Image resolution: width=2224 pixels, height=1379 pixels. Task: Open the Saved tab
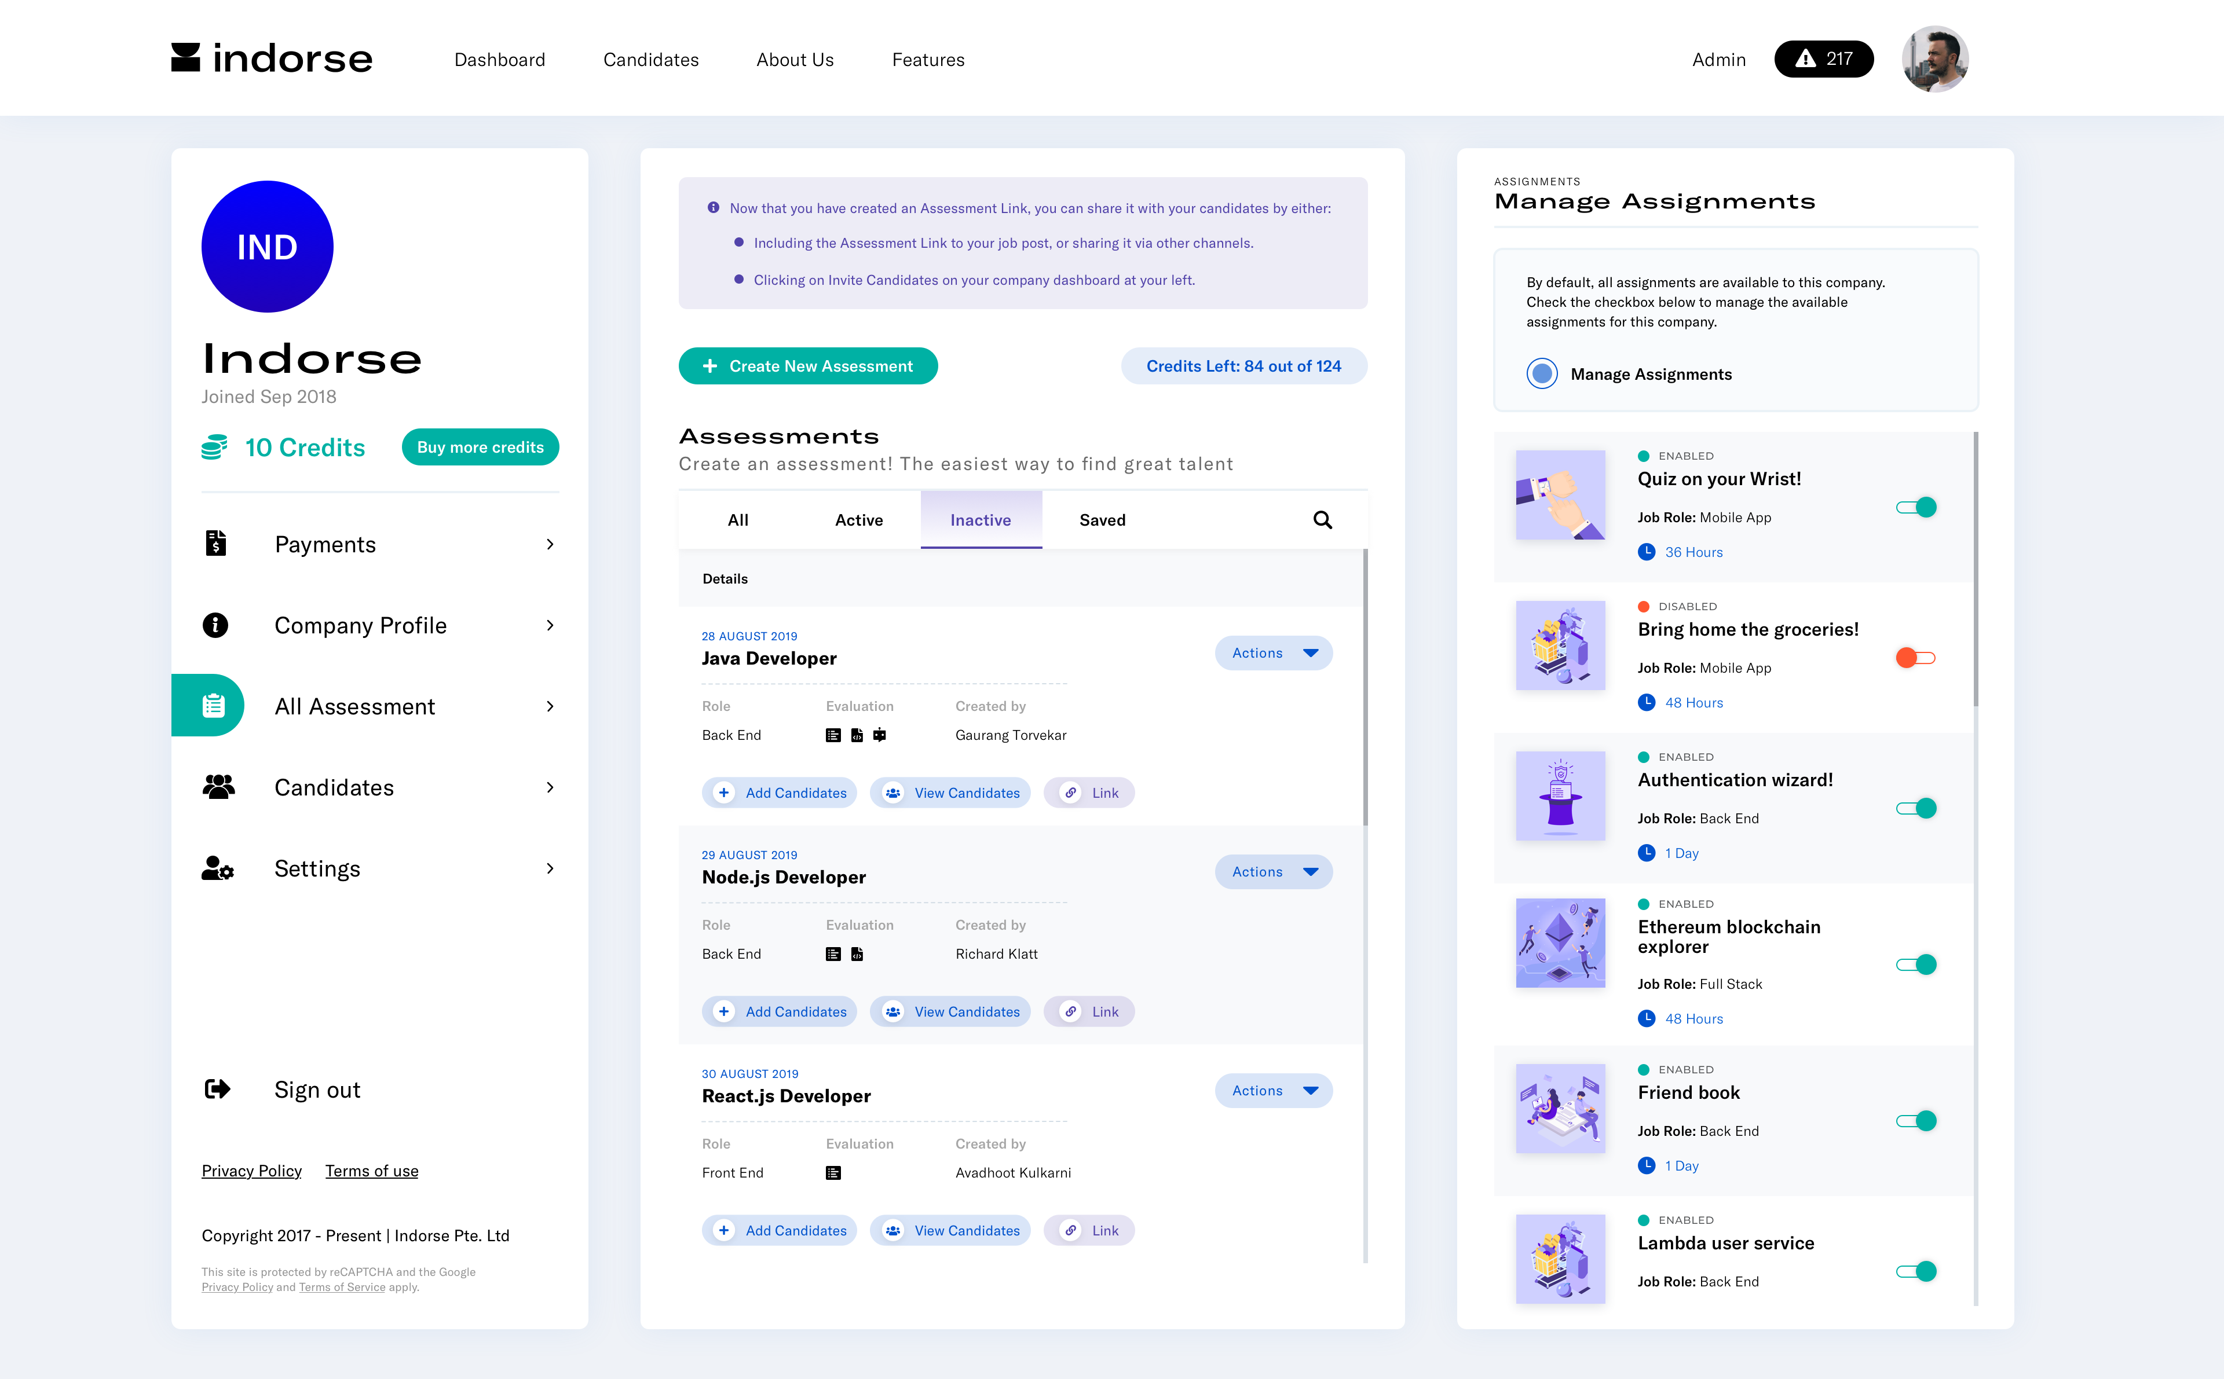coord(1102,520)
